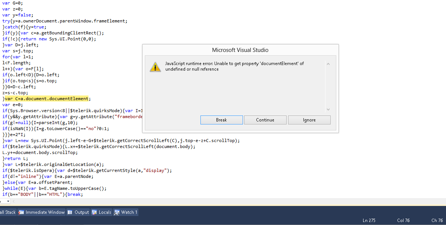Open the Immediate Window tab label
Image resolution: width=446 pixels, height=225 pixels.
coord(45,212)
